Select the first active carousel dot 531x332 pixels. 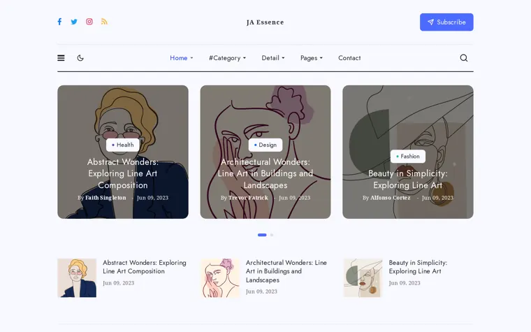pos(262,235)
